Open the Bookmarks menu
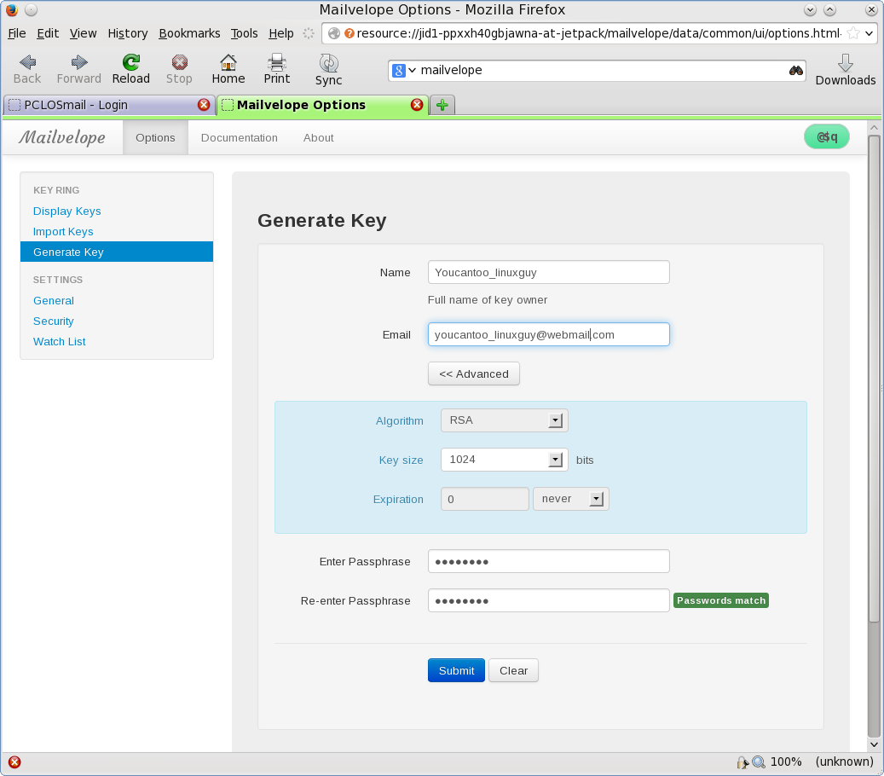Viewport: 884px width, 776px height. pos(189,33)
